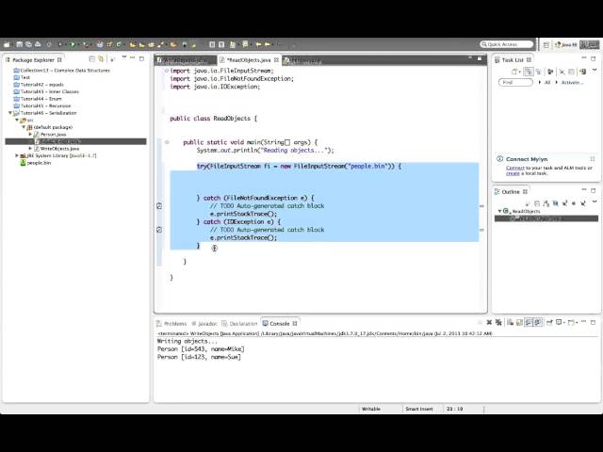Click the Clear Console icon
The image size is (603, 452).
510,322
